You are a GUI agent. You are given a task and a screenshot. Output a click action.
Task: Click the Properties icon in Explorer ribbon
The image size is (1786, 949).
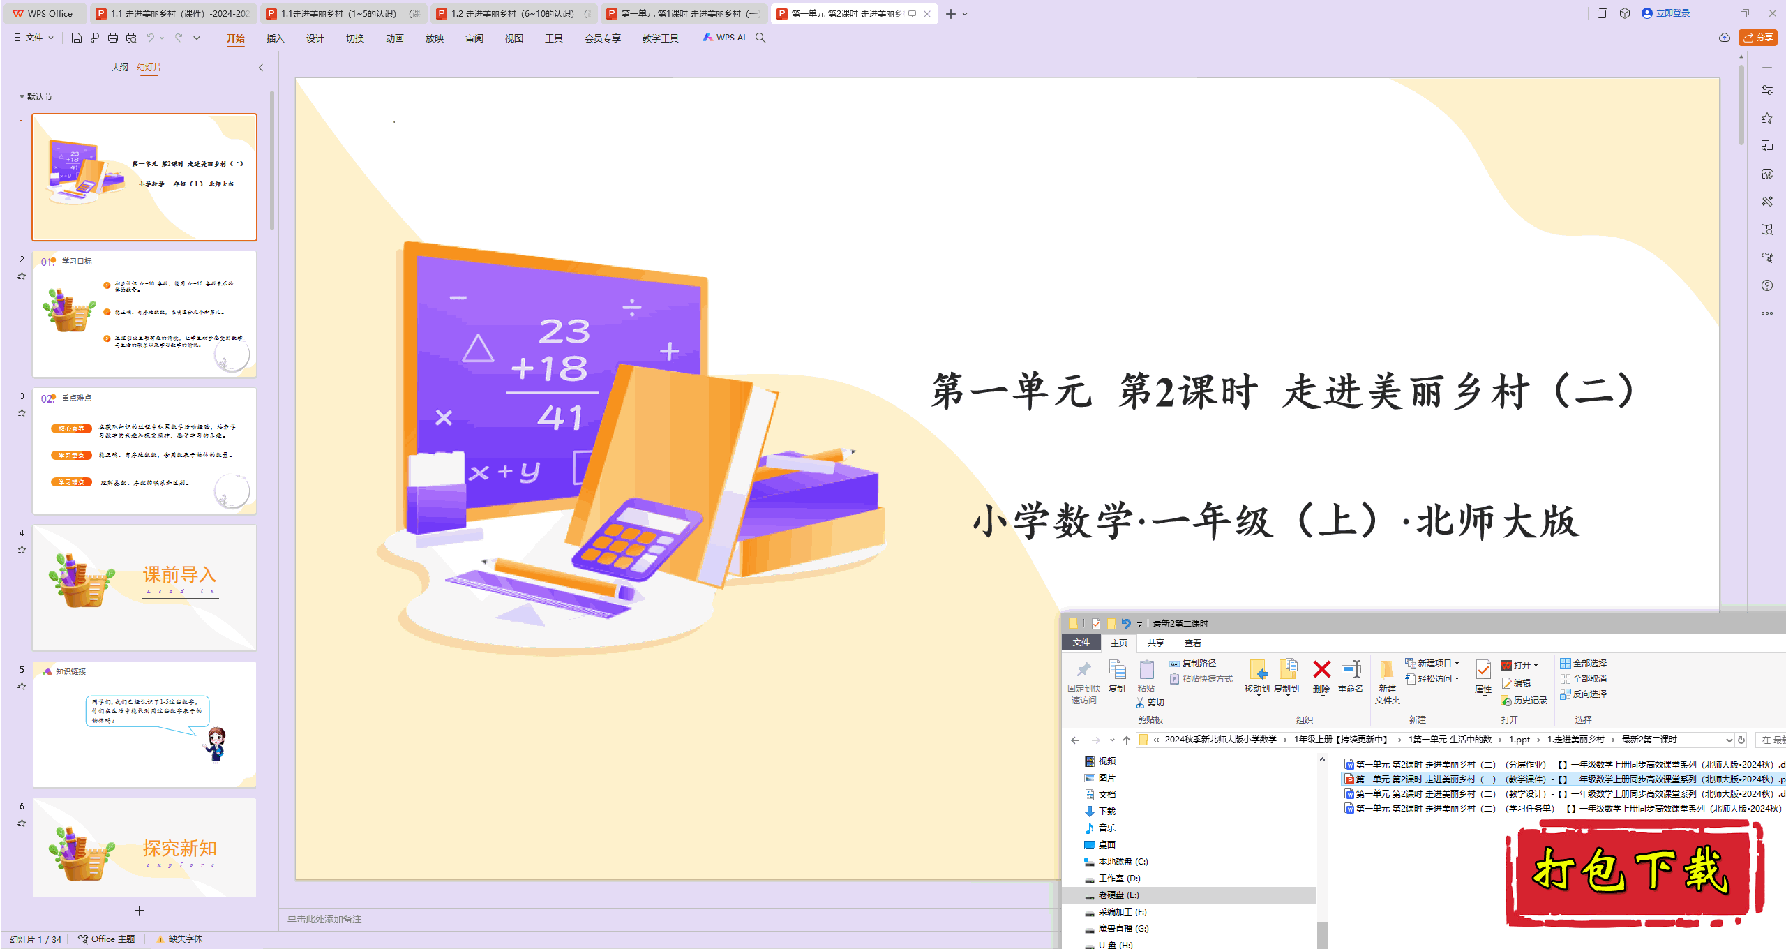(1483, 670)
